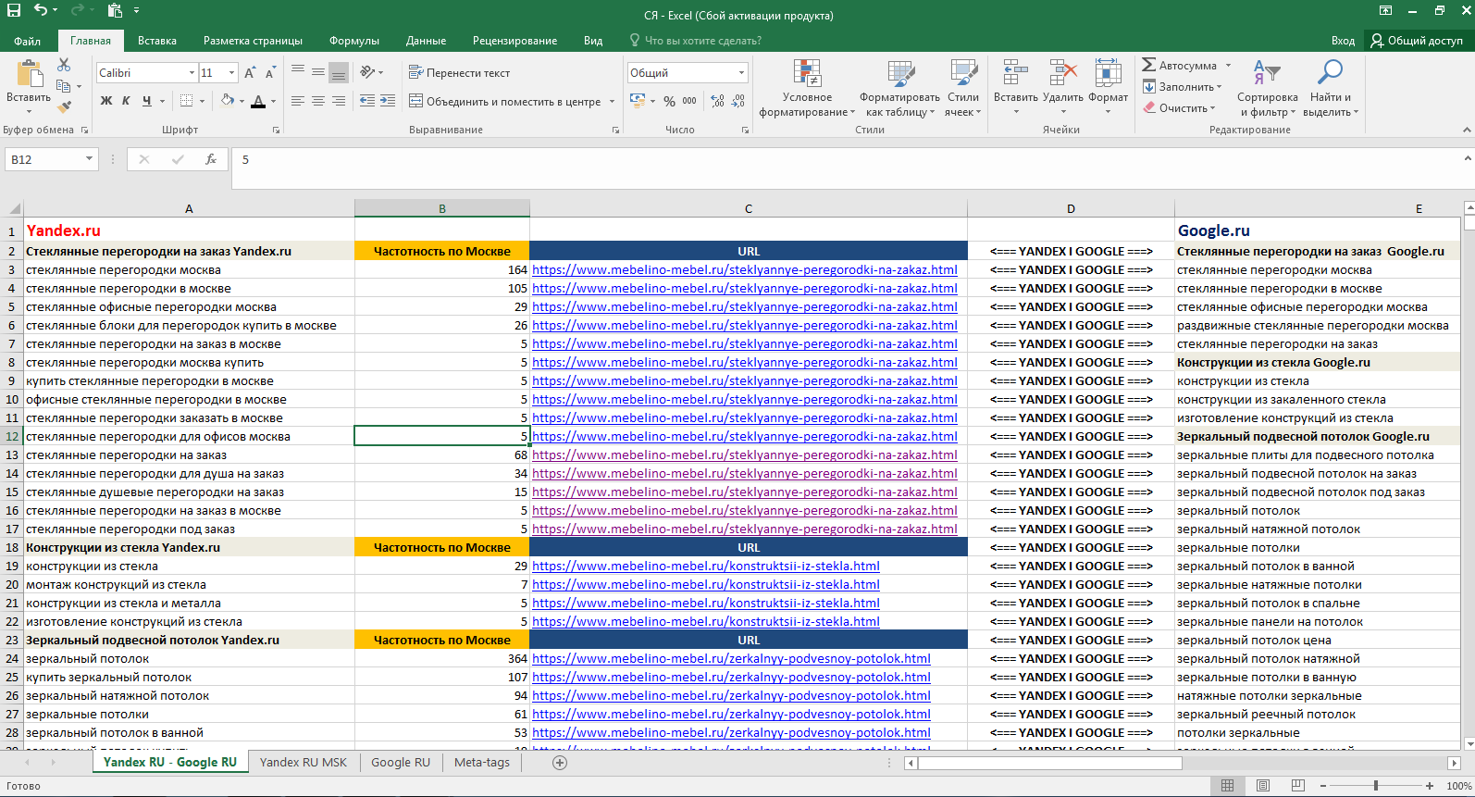Click the decrease decimal places icon

click(738, 101)
